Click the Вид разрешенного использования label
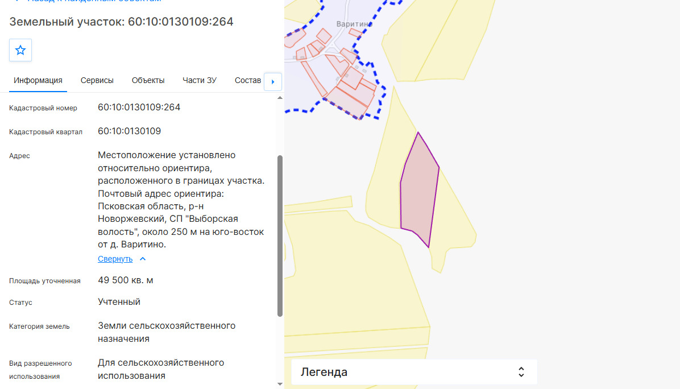Screen dimensions: 680x389 point(40,370)
